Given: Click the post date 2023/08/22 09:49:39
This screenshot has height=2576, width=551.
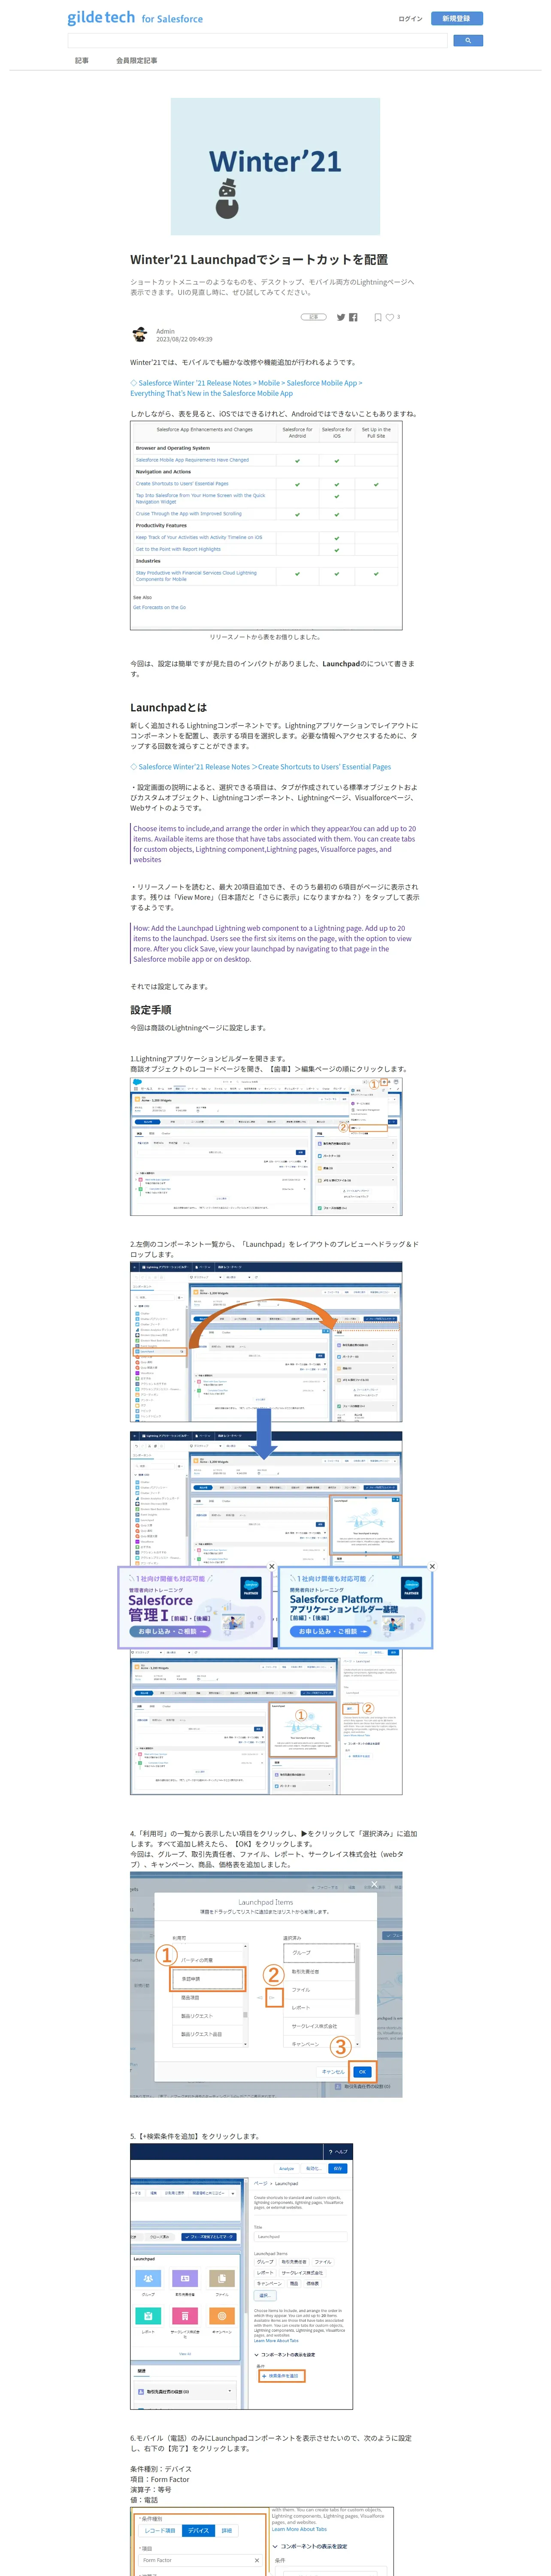Looking at the screenshot, I should [184, 339].
